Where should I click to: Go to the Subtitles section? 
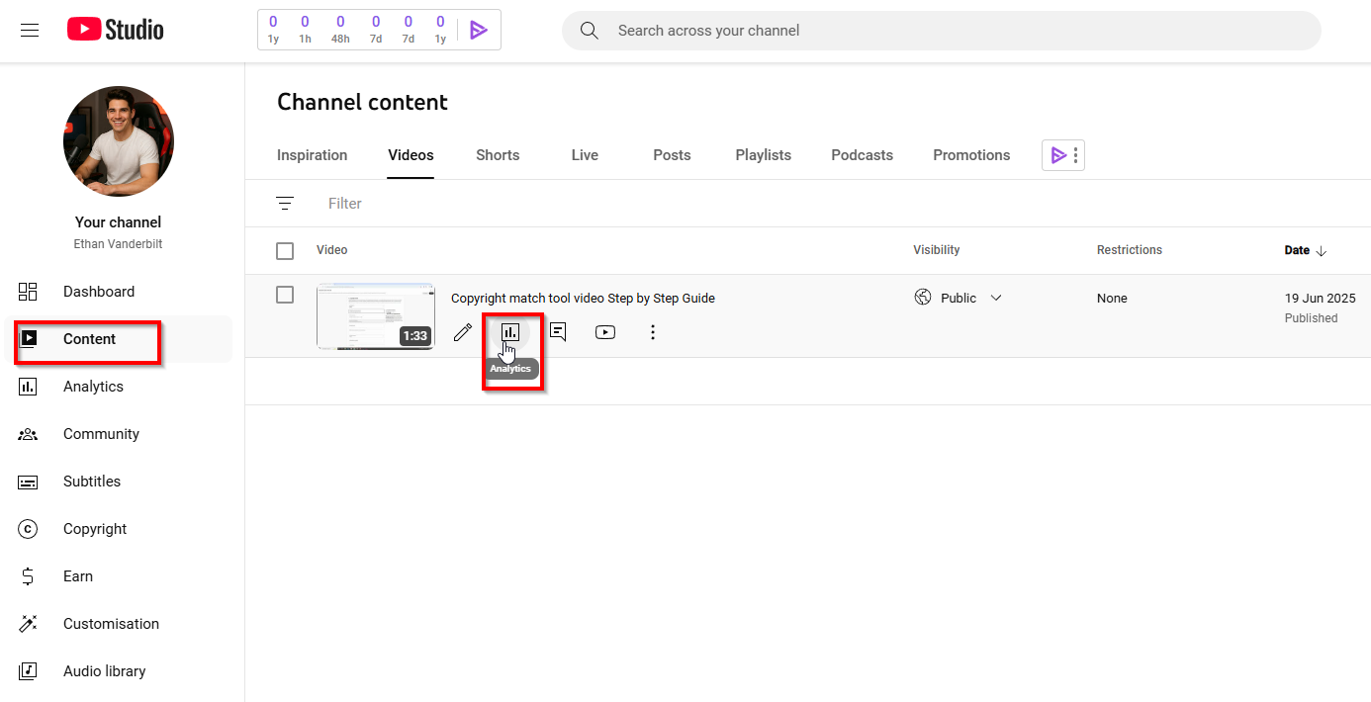[x=93, y=481]
